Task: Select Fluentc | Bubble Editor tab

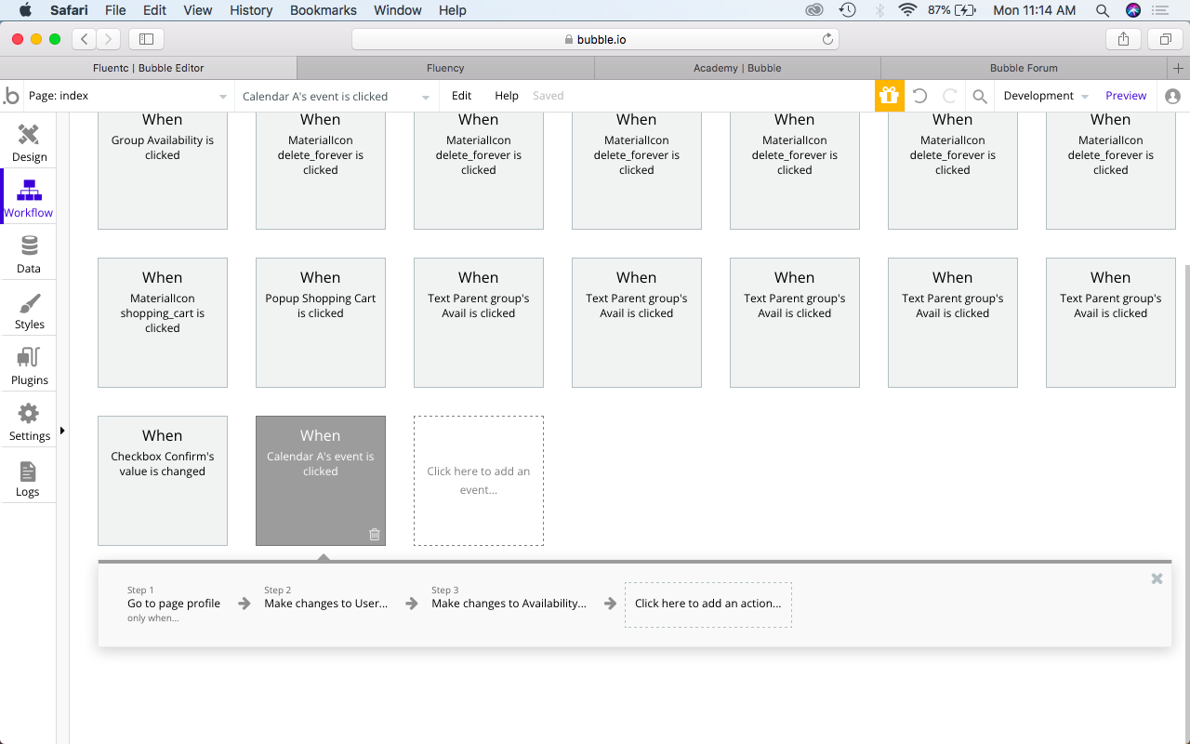Action: point(149,68)
